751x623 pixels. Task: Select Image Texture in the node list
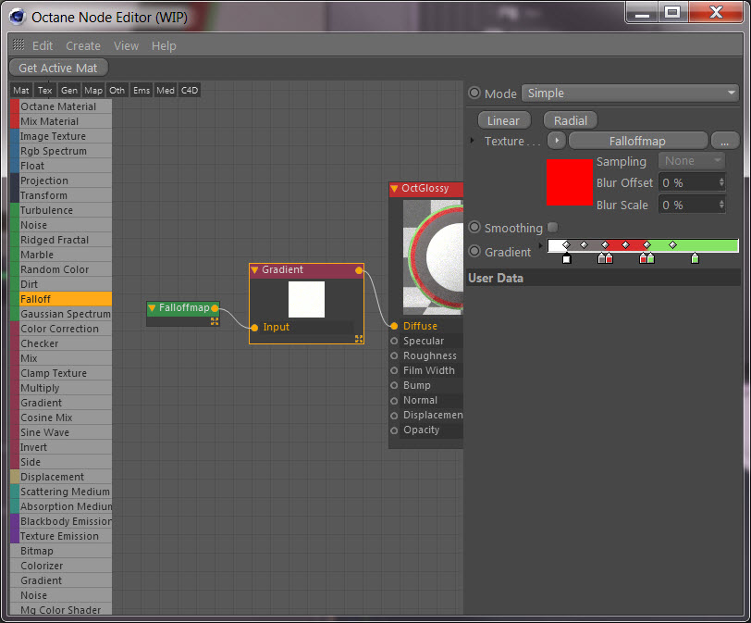pyautogui.click(x=61, y=136)
